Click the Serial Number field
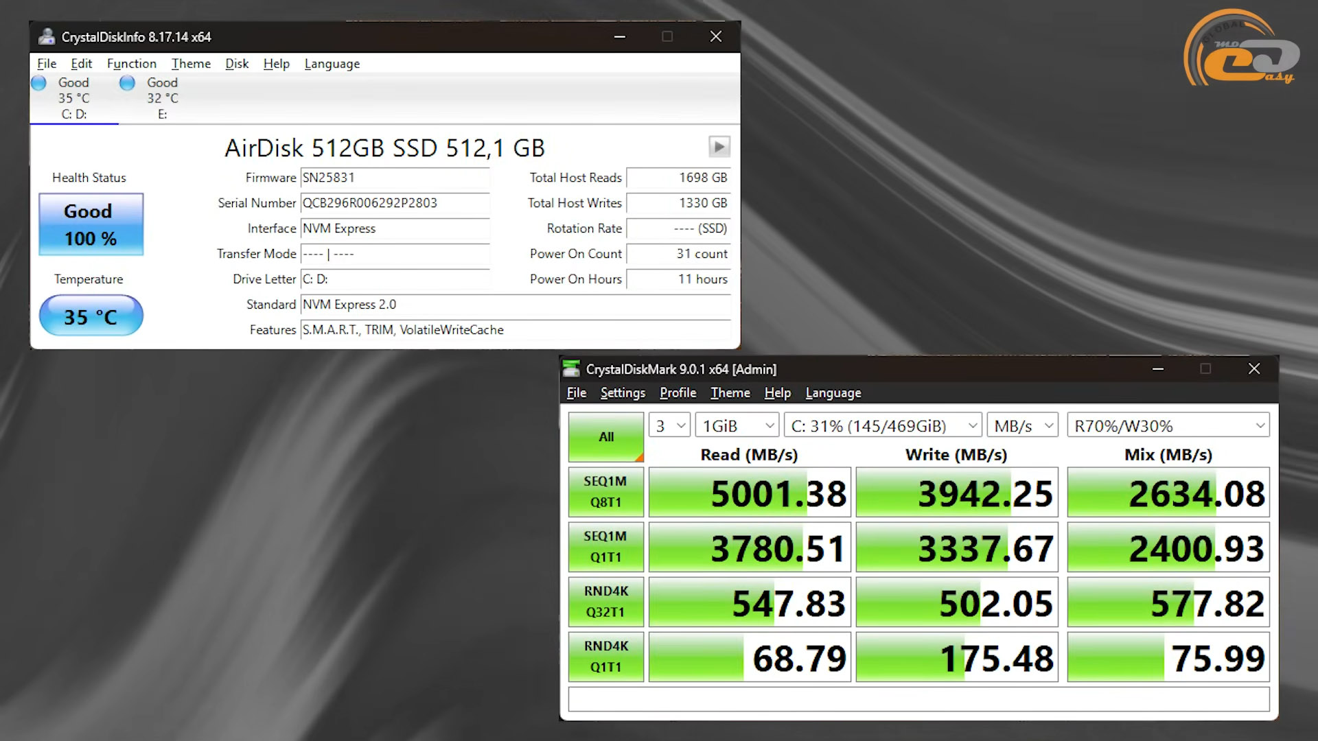The height and width of the screenshot is (741, 1318). (395, 203)
